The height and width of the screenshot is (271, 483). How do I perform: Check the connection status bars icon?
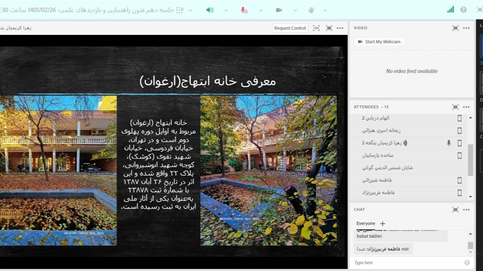tap(451, 10)
